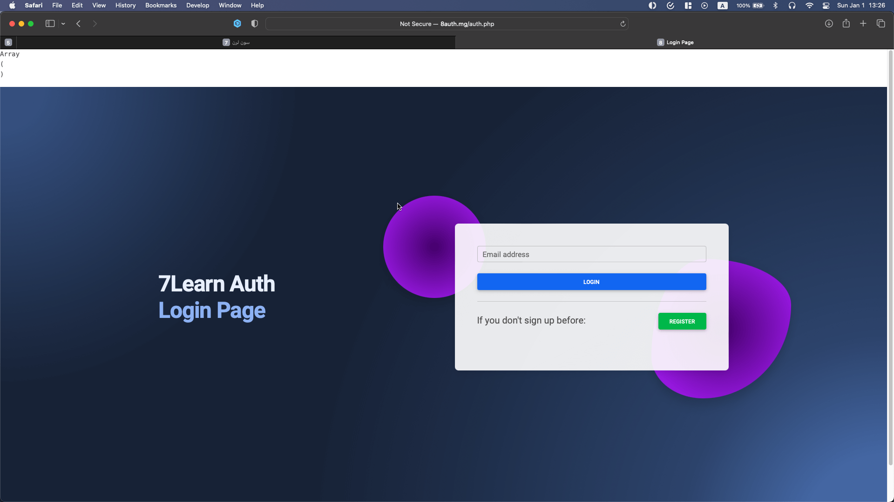Open the Share sheet

[x=846, y=23]
